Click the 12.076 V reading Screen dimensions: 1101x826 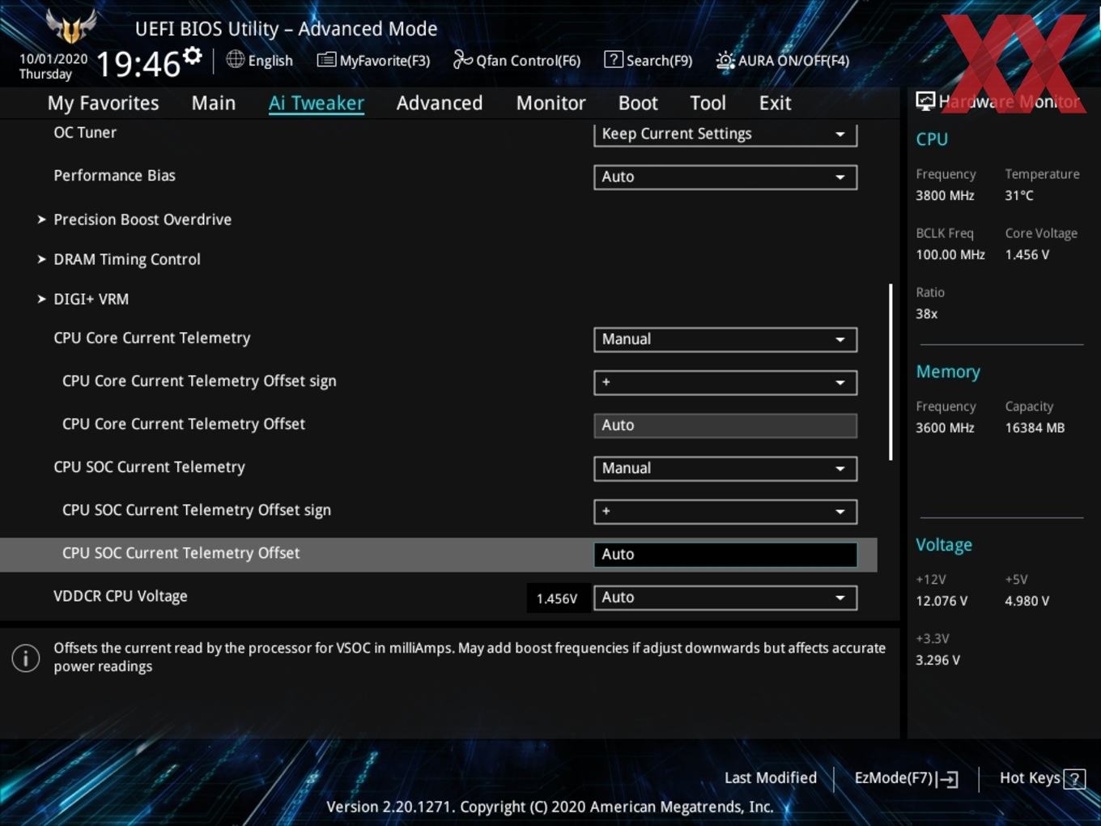[x=942, y=601]
